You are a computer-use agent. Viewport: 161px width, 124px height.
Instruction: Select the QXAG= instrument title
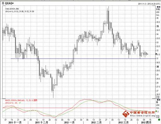pyautogui.click(x=9, y=3)
